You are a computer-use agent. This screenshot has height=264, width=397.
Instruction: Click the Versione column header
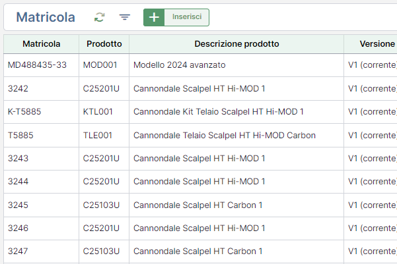tap(377, 44)
